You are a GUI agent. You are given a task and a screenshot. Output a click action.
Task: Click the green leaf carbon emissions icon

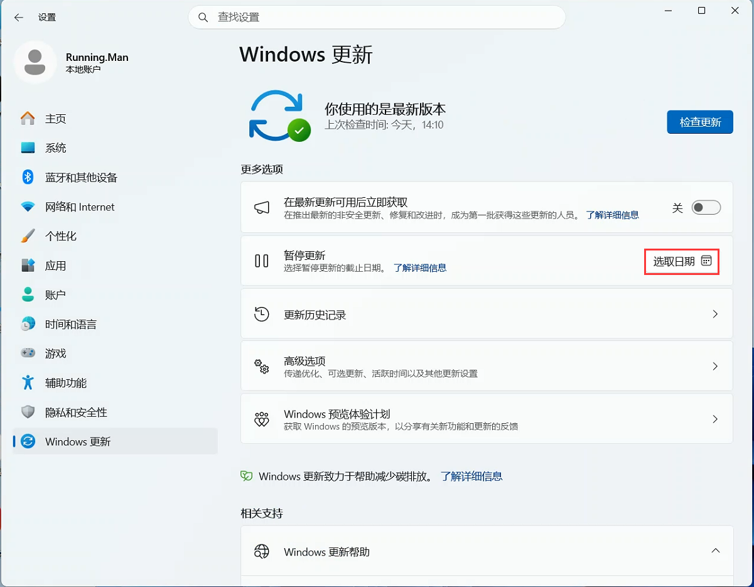[247, 476]
